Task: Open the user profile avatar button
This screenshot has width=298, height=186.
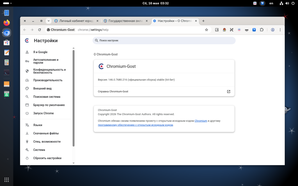Action: [x=273, y=30]
